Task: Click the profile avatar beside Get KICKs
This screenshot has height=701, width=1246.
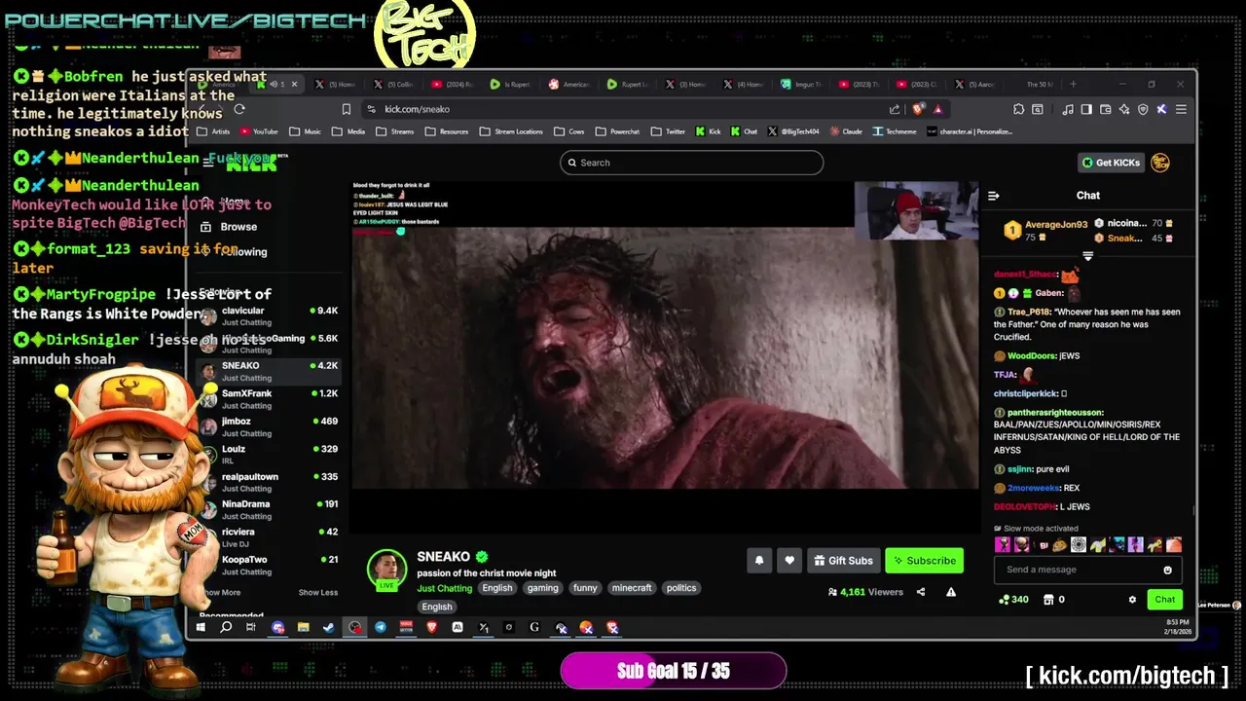Action: (1160, 163)
